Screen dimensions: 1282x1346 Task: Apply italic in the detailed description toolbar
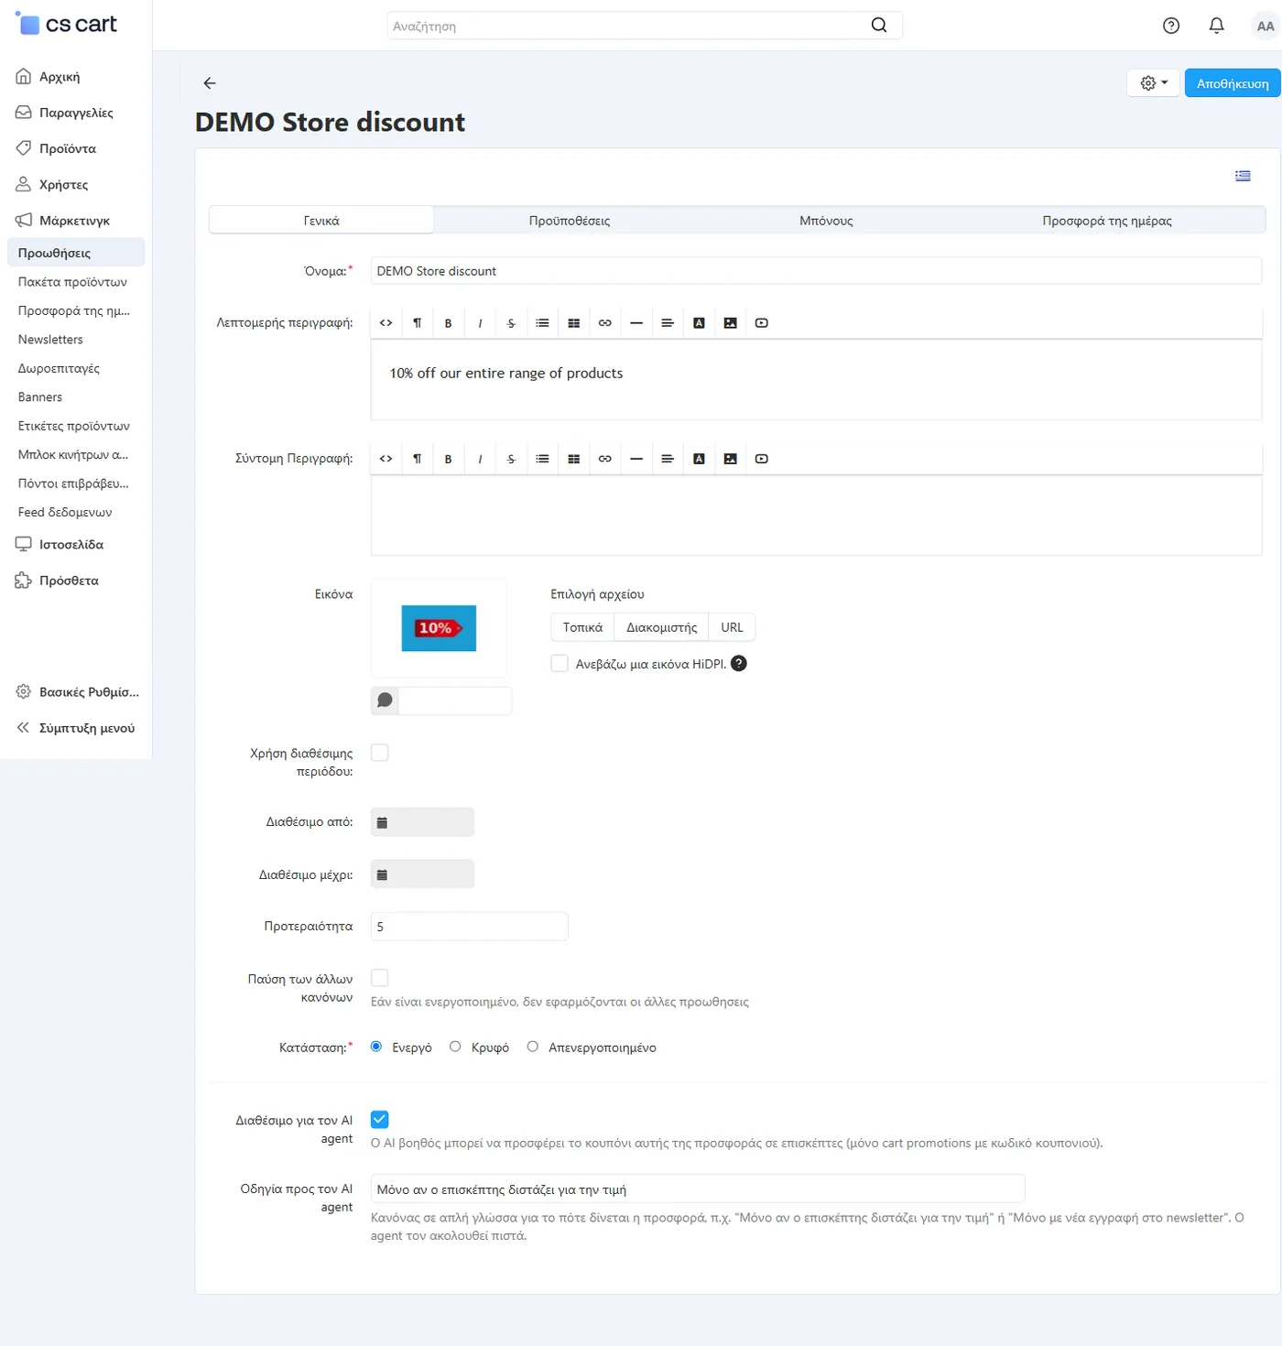point(480,323)
